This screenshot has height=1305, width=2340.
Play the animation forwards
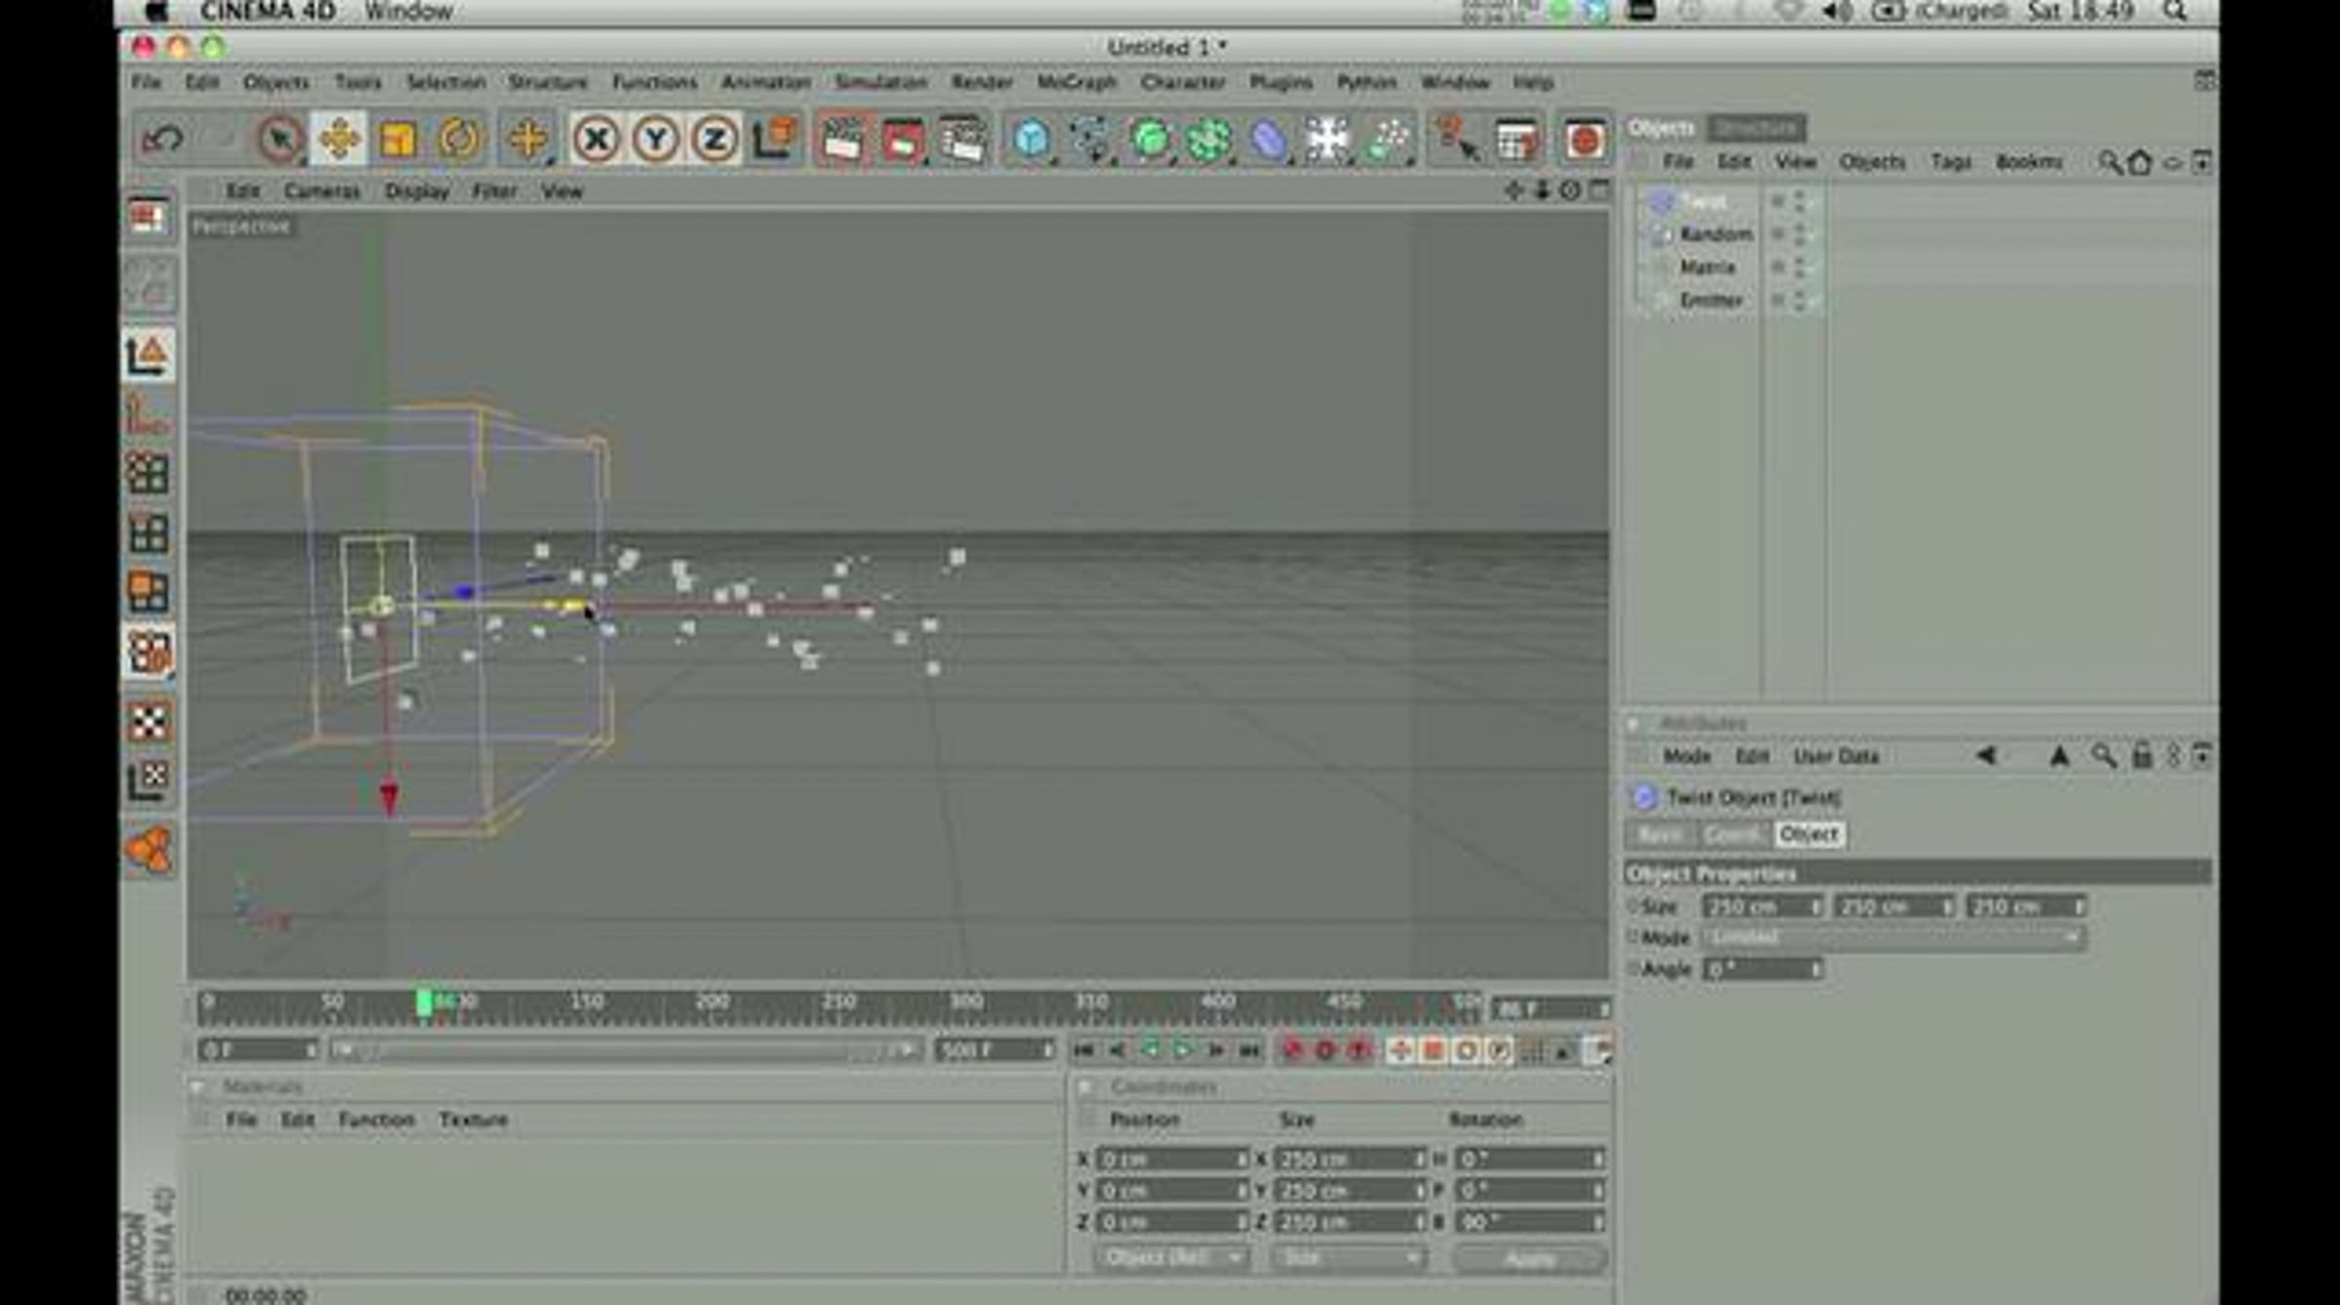coord(1183,1051)
